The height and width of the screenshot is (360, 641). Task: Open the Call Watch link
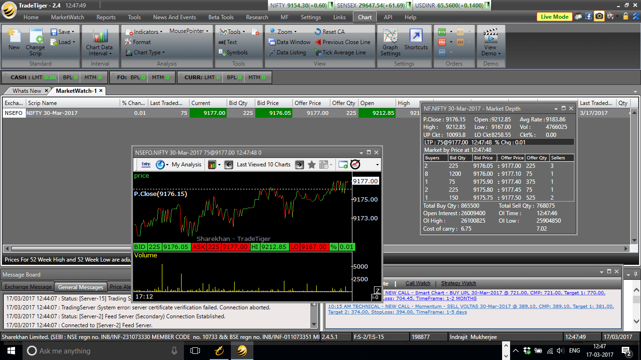418,283
